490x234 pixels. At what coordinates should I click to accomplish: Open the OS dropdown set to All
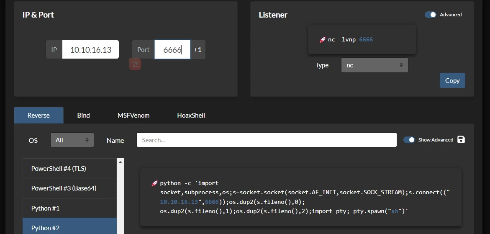[x=72, y=140]
